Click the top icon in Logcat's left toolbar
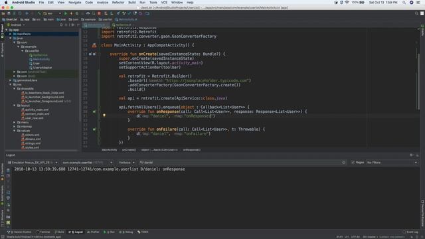 pos(8,170)
